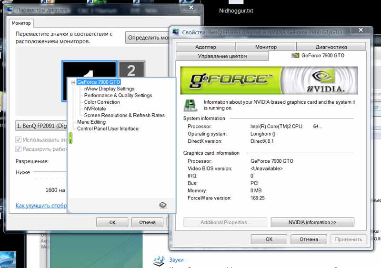Click ForceWare version value 169.25
The height and width of the screenshot is (268, 381).
click(x=258, y=198)
